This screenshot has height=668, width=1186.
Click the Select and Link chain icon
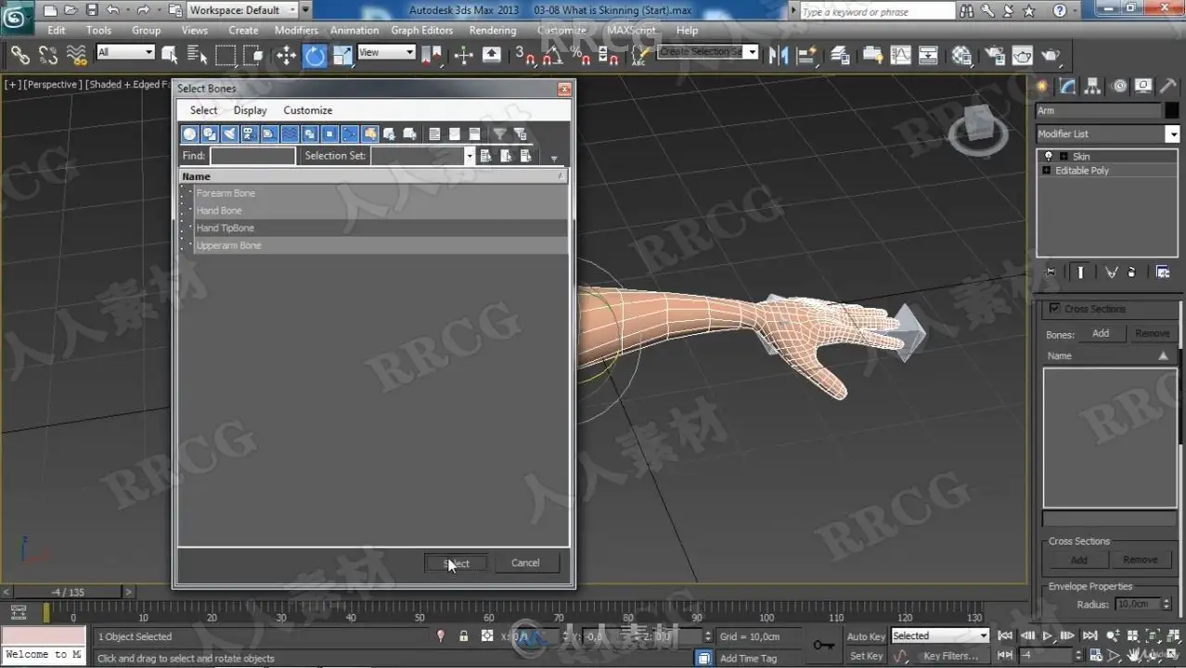tap(20, 56)
